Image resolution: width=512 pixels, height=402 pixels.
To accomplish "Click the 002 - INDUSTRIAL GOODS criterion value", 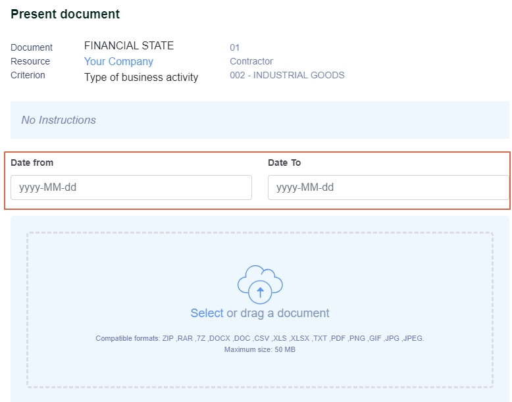I will pyautogui.click(x=287, y=75).
